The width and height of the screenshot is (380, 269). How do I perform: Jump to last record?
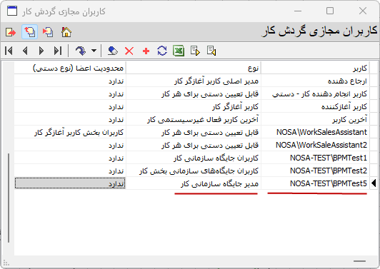click(58, 51)
